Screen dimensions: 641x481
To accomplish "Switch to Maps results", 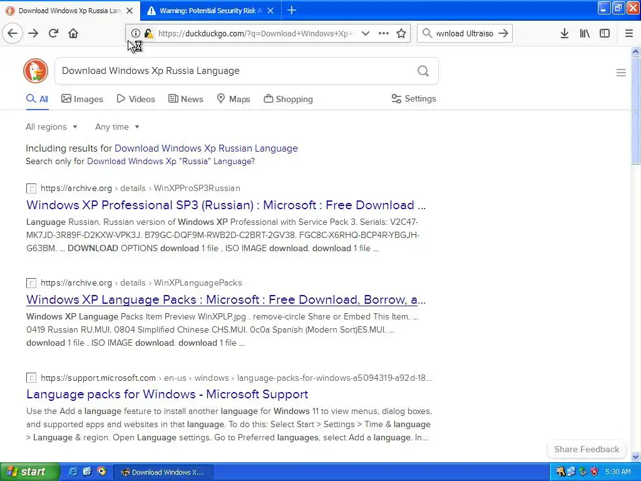I will pyautogui.click(x=233, y=99).
